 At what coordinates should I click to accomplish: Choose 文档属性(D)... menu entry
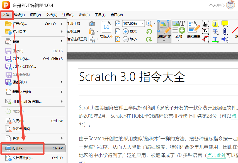tap(33, 158)
